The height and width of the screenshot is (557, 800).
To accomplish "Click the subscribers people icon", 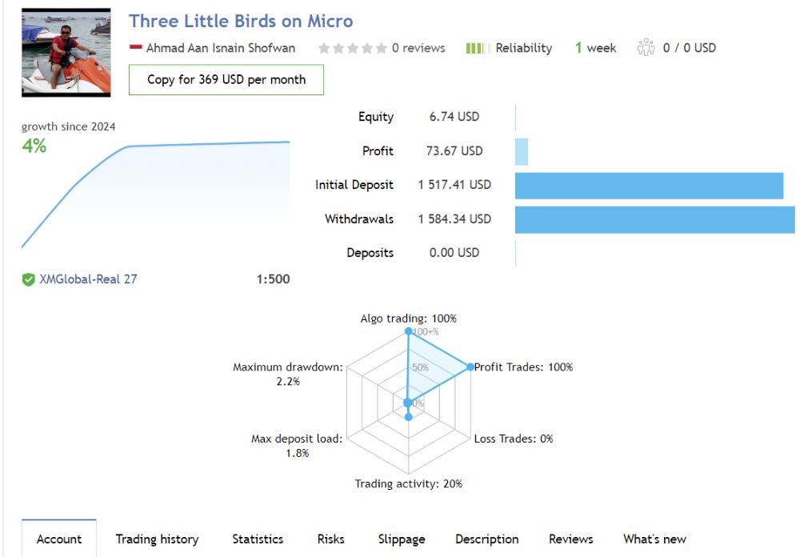I will click(646, 48).
